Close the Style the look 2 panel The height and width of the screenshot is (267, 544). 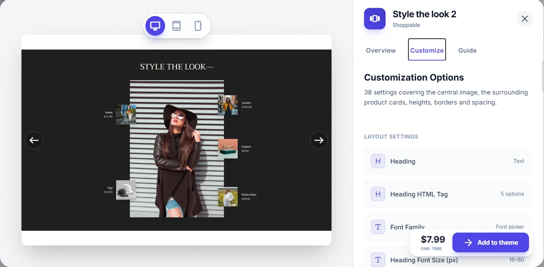pyautogui.click(x=525, y=19)
